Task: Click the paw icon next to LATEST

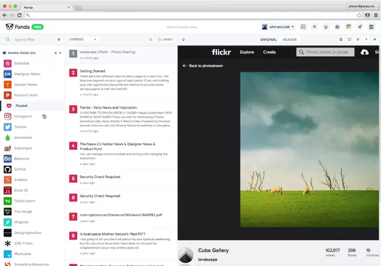Action: click(x=183, y=39)
